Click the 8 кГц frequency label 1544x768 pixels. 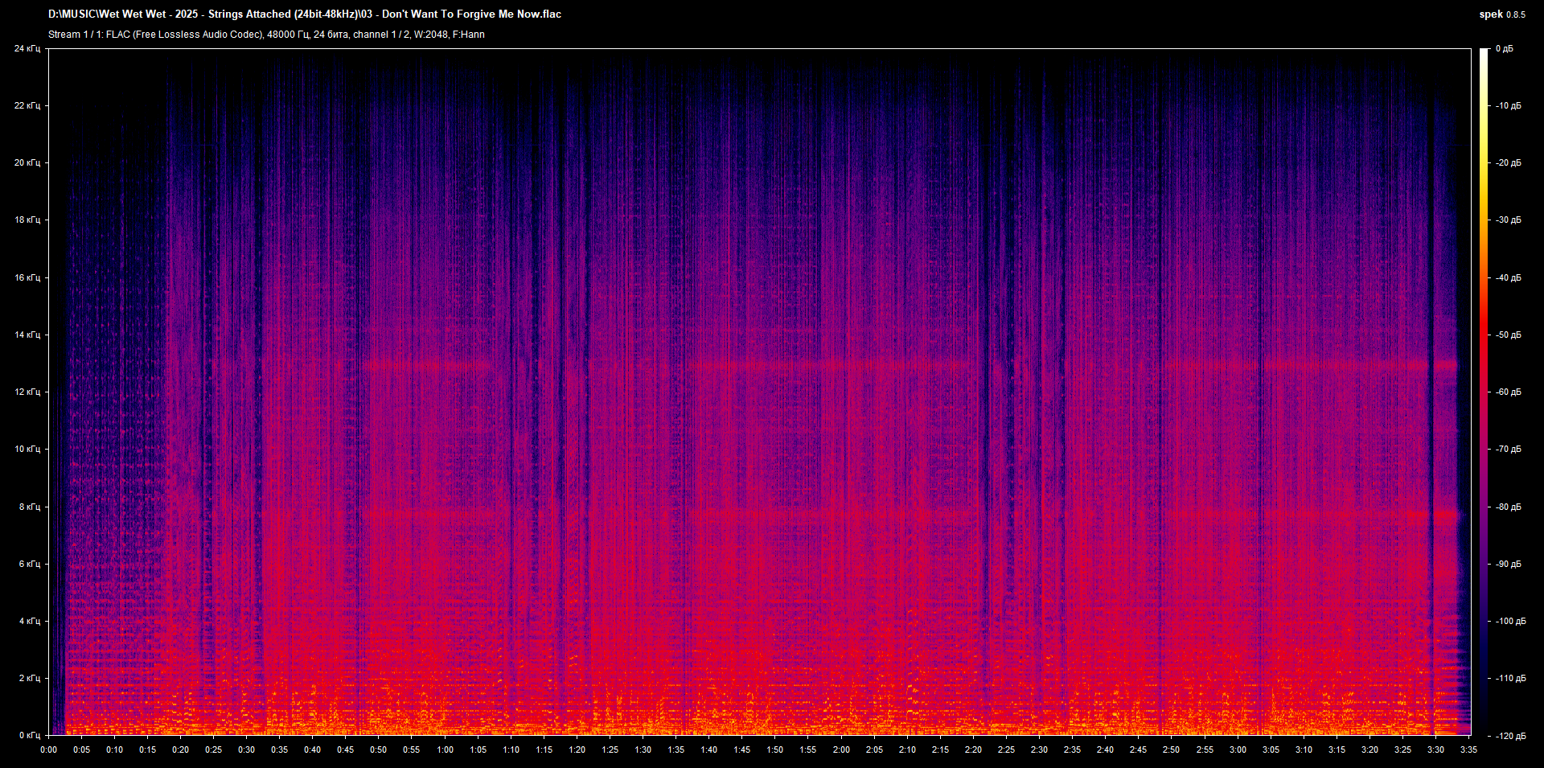coord(30,507)
